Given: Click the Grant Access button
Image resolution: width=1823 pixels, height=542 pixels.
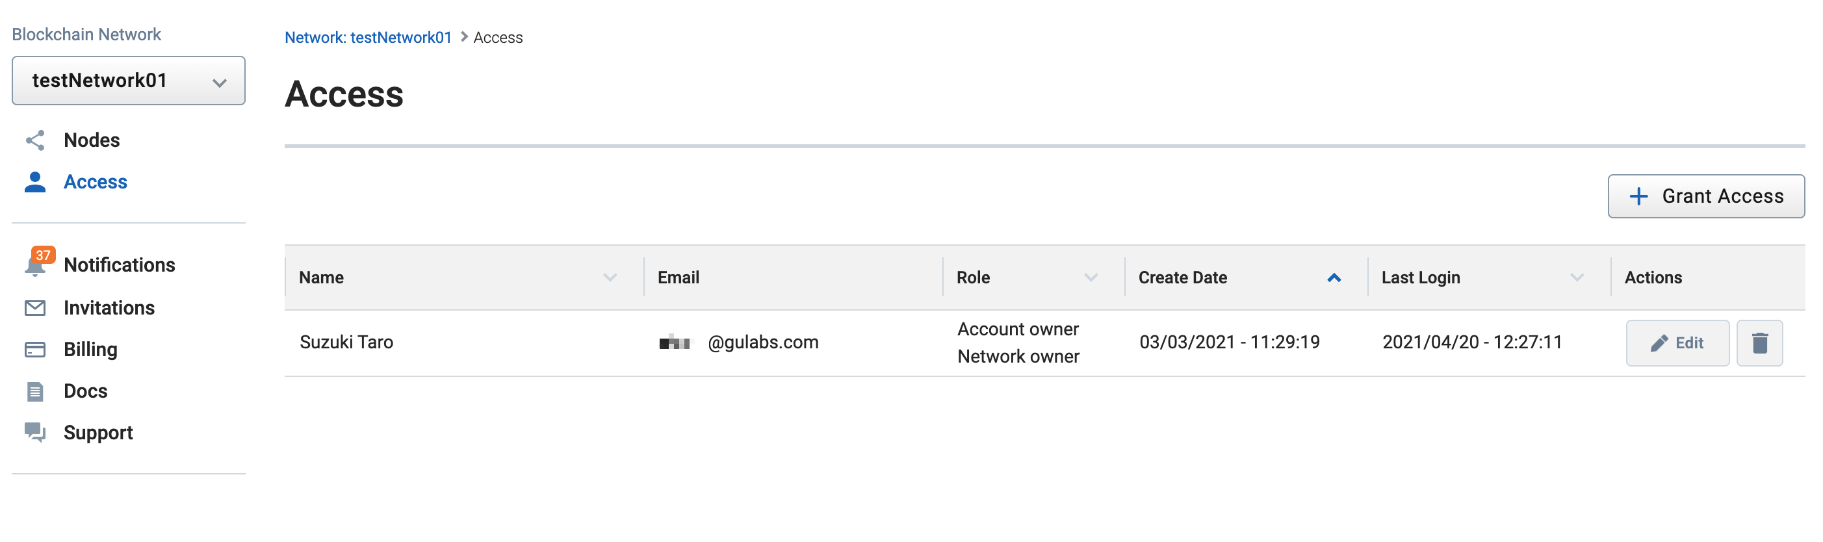Looking at the screenshot, I should coord(1705,196).
